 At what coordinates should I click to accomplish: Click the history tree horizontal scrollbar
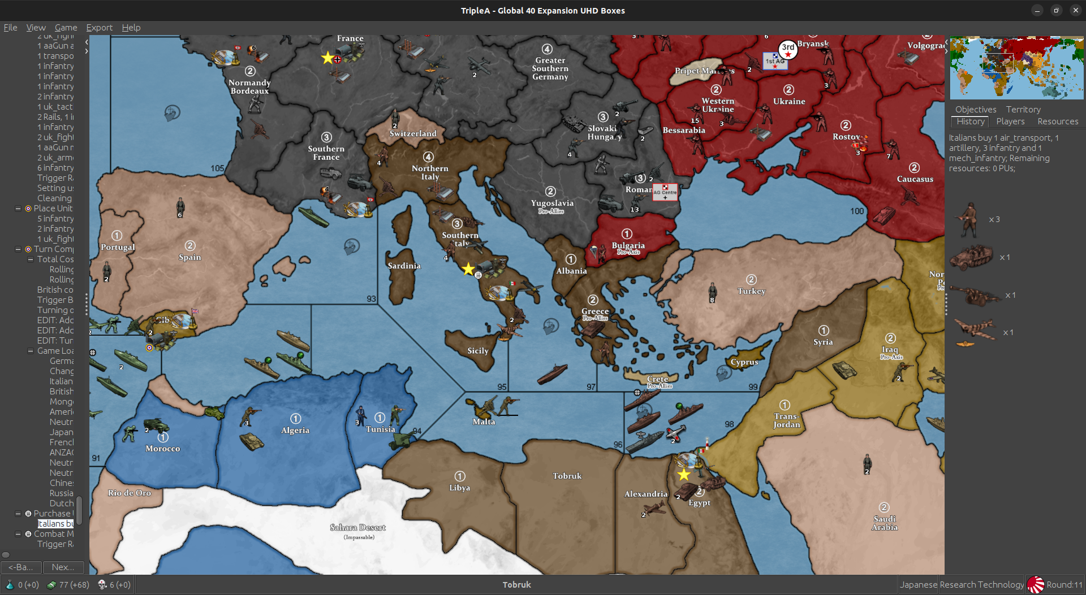click(x=6, y=555)
